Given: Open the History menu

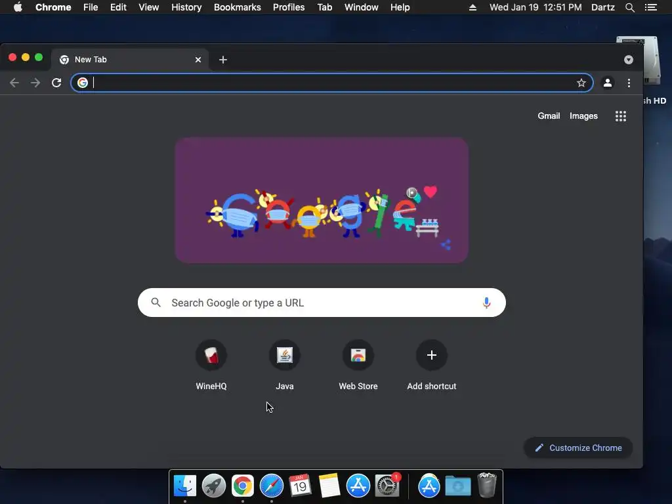Looking at the screenshot, I should (186, 7).
